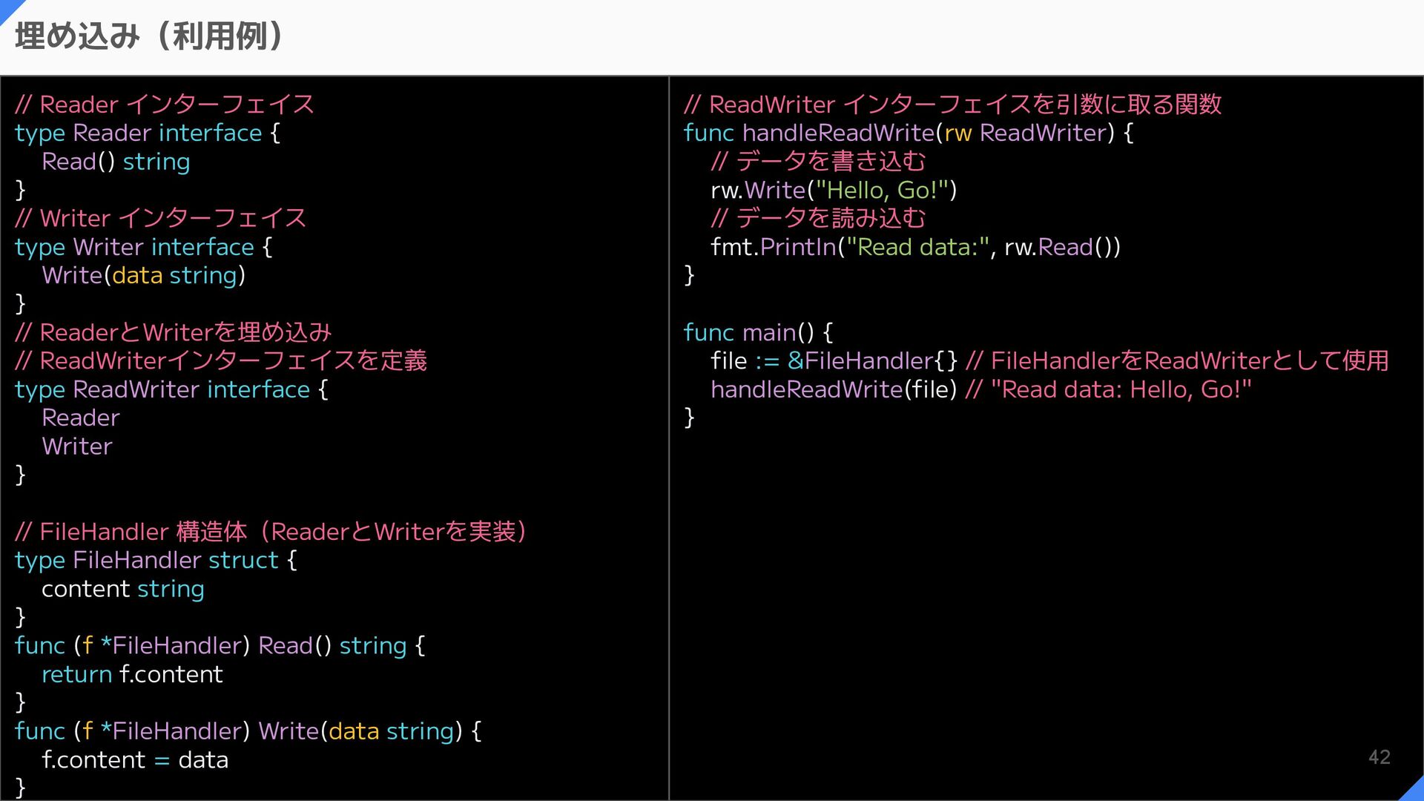Viewport: 1424px width, 801px height.
Task: Click "func (f *FileHandler) Write(data string) {"
Action: point(248,731)
